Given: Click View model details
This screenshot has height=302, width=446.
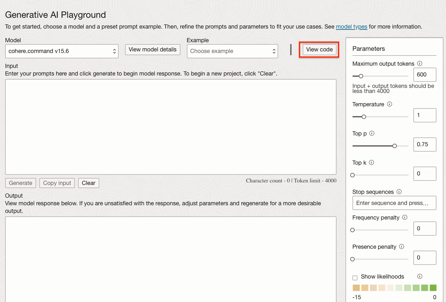Looking at the screenshot, I should [x=153, y=49].
